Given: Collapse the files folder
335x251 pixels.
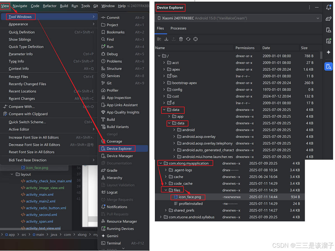Looking at the screenshot, I should point(166,190).
